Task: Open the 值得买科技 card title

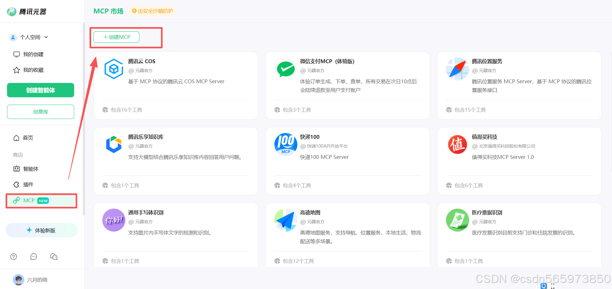Action: [484, 137]
